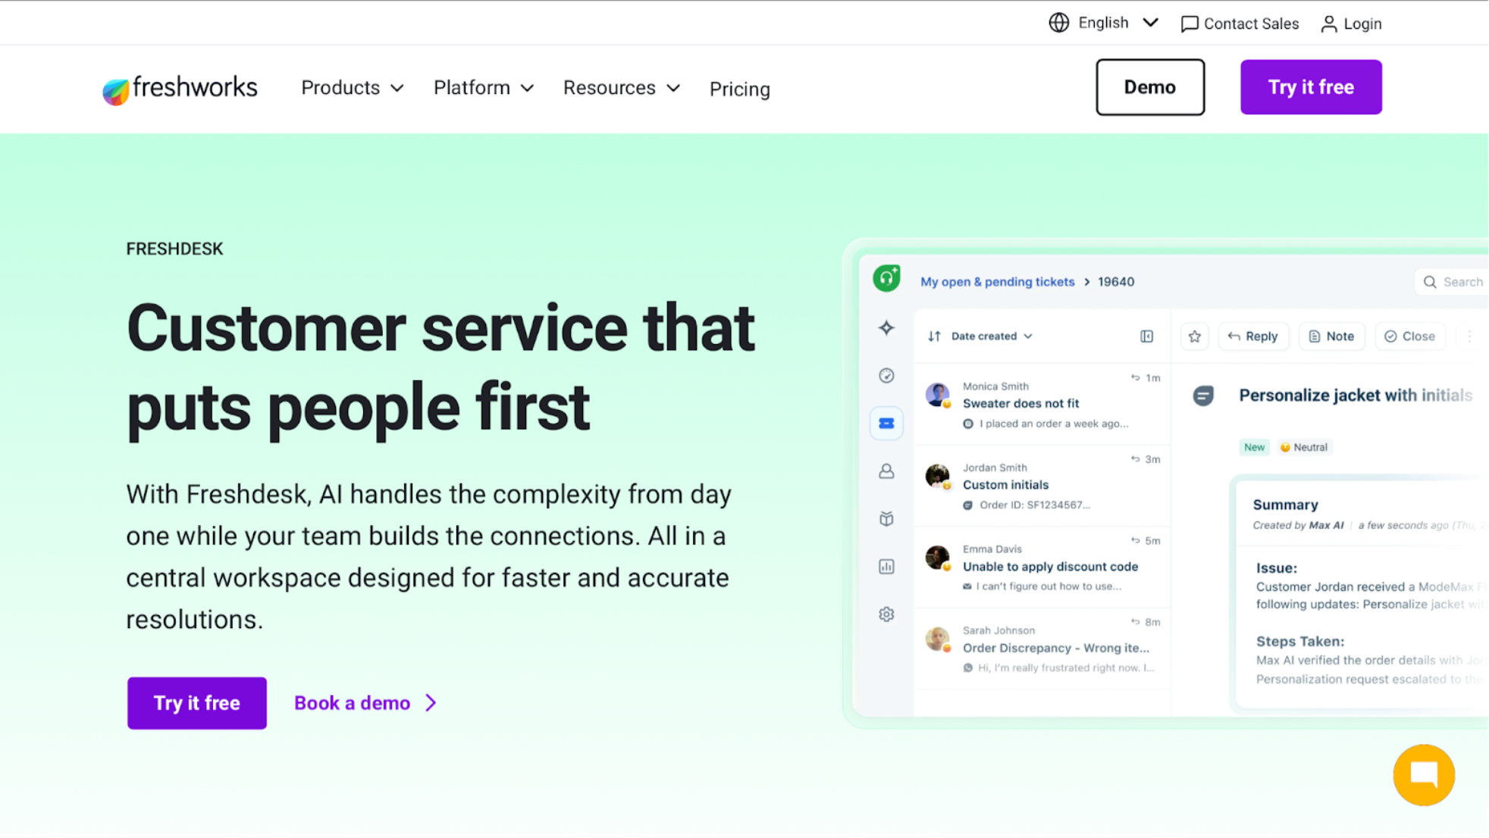The image size is (1489, 838).
Task: Star the ticket with the star icon
Action: 1194,336
